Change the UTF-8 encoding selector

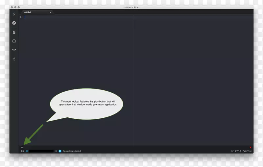click(238, 151)
